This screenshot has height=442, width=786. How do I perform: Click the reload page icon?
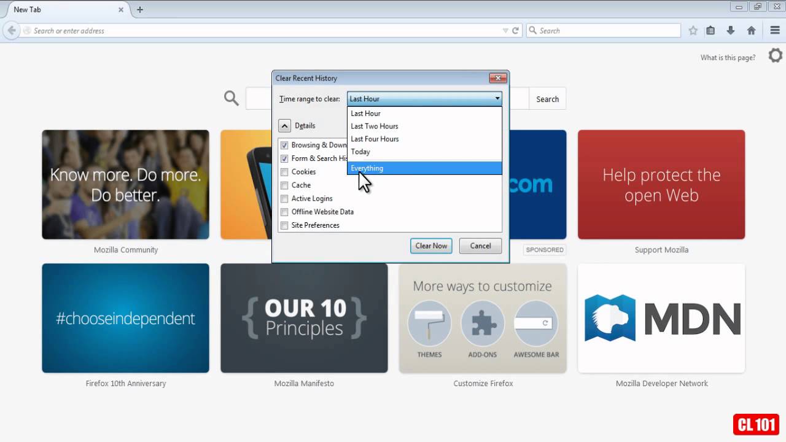point(516,31)
